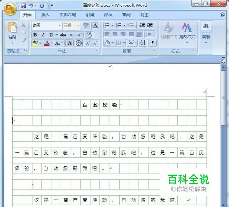229x207 pixels.
Task: Open the Styles pane launcher
Action: (x=195, y=50)
